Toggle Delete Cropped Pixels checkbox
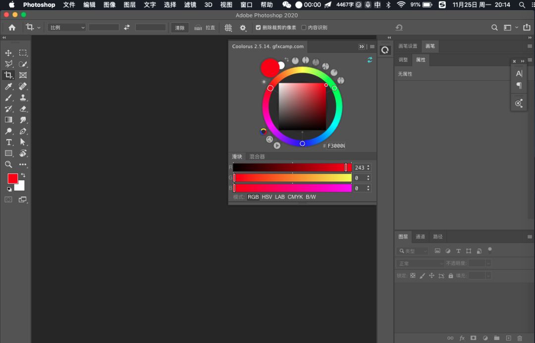 pos(258,28)
